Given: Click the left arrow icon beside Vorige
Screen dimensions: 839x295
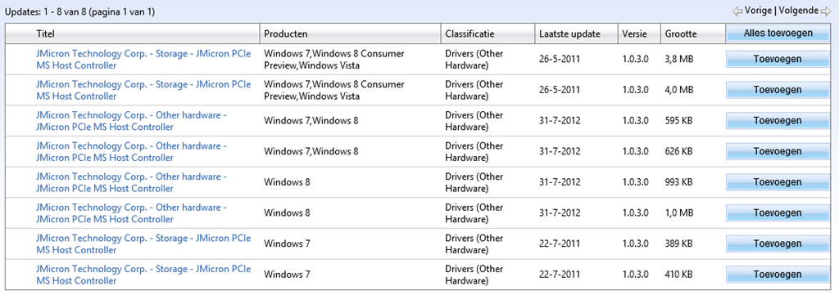Looking at the screenshot, I should tap(737, 11).
